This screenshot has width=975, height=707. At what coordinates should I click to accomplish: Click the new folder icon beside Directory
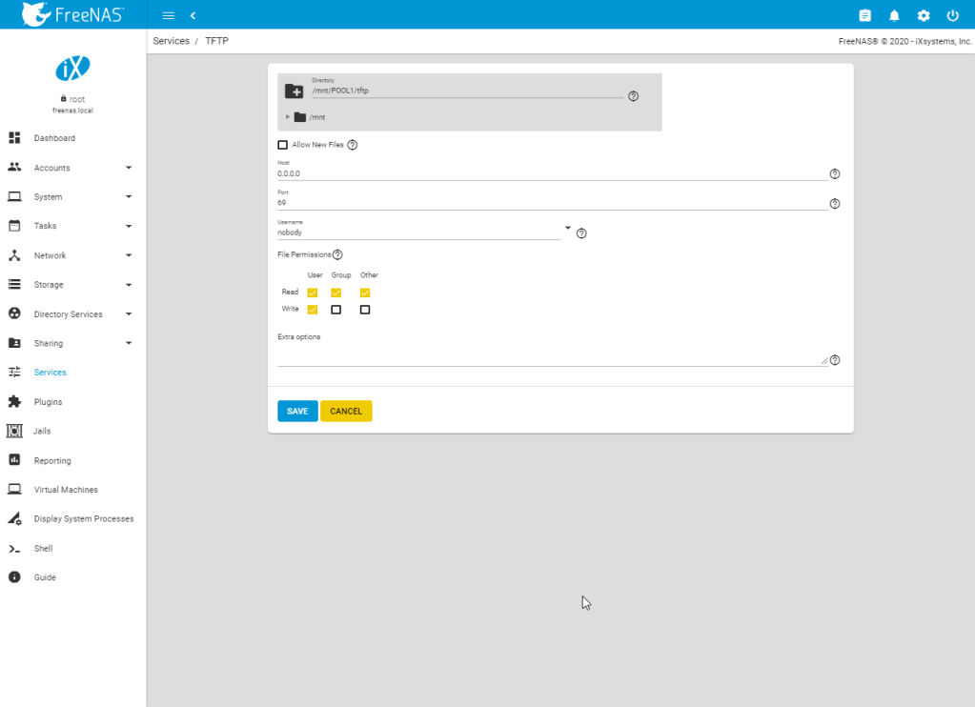(x=295, y=91)
